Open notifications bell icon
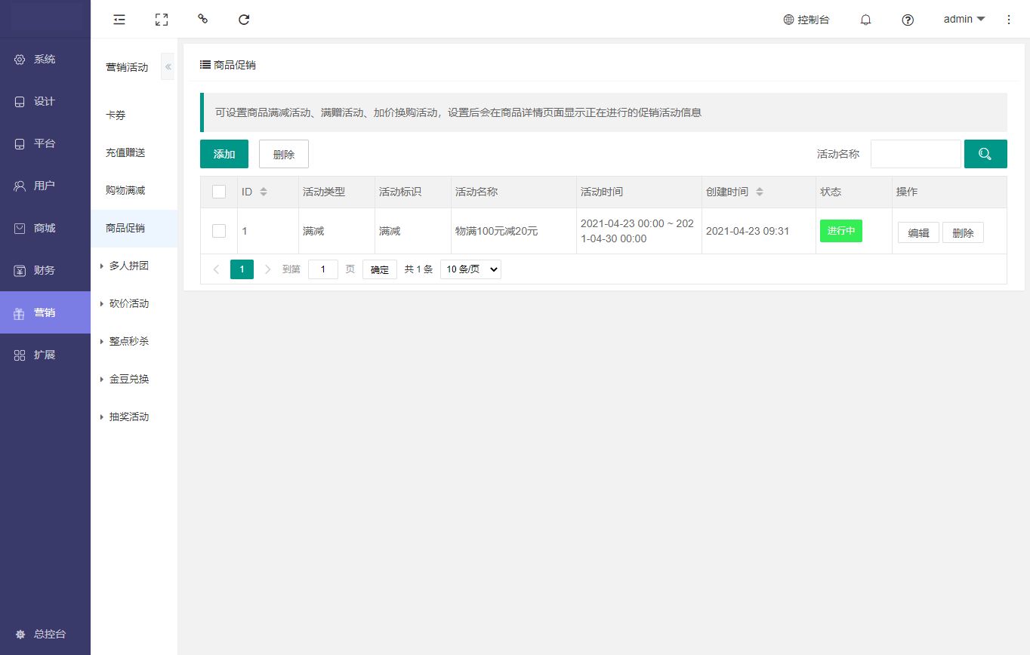The width and height of the screenshot is (1030, 655). click(866, 20)
